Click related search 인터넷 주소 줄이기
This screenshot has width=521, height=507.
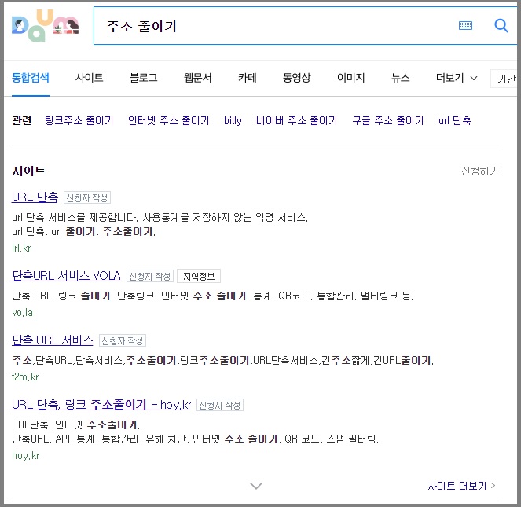coord(168,120)
